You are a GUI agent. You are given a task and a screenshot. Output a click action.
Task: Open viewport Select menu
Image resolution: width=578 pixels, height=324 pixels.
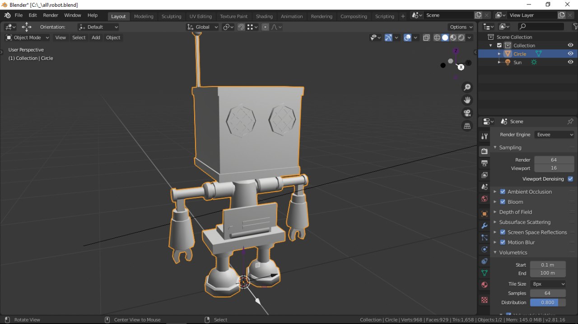tap(79, 37)
